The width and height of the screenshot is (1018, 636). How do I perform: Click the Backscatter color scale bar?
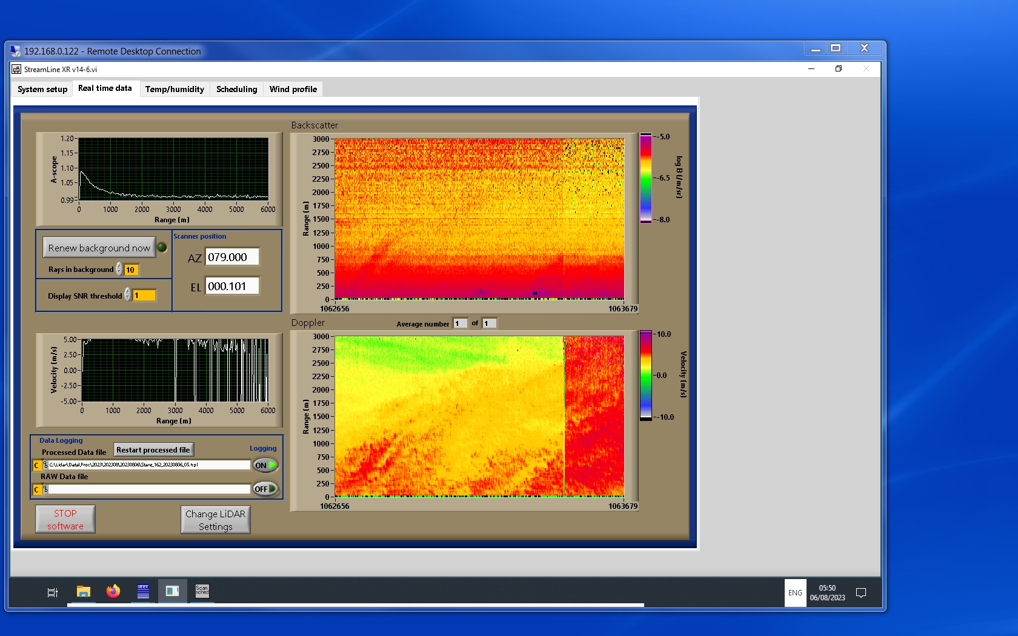pos(646,178)
